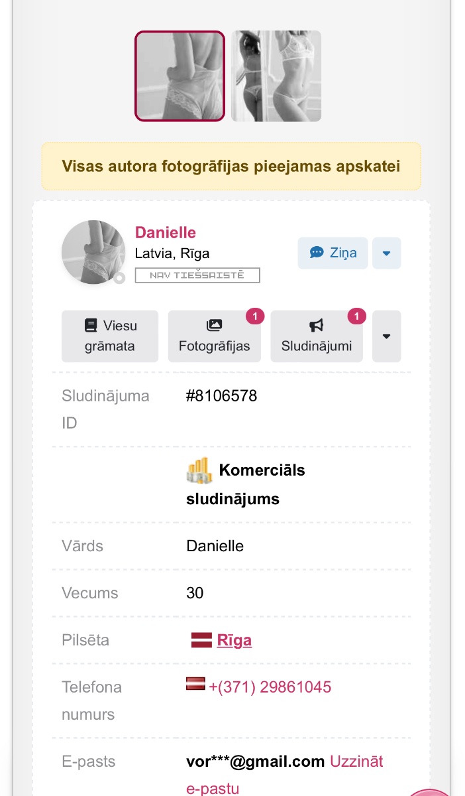Click the Latvian flag next to Rīga
This screenshot has height=796, width=465.
click(201, 640)
